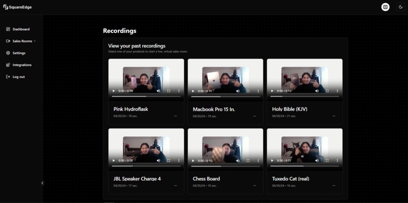This screenshot has width=408, height=203.
Task: Log out of SquareEdge
Action: point(16,77)
